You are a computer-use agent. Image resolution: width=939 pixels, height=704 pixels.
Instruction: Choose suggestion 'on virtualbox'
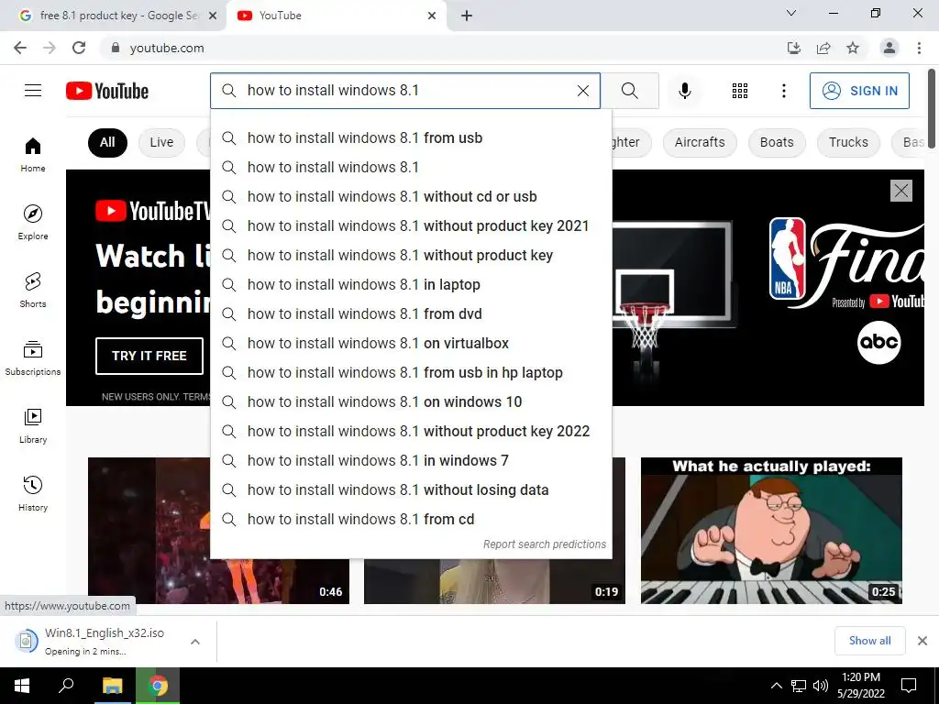(412, 343)
